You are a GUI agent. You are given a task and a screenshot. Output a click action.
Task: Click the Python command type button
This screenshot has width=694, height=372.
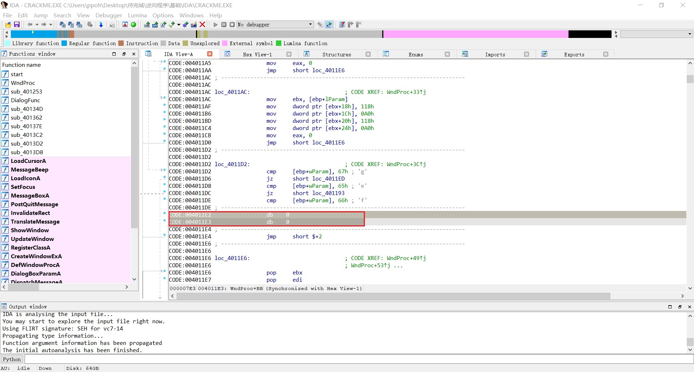coord(12,359)
